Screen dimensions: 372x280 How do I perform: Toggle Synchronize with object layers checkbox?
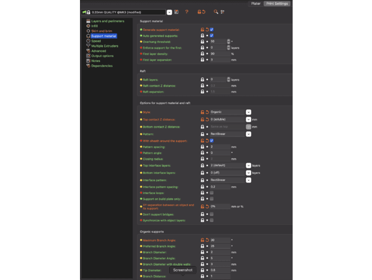[x=211, y=220]
